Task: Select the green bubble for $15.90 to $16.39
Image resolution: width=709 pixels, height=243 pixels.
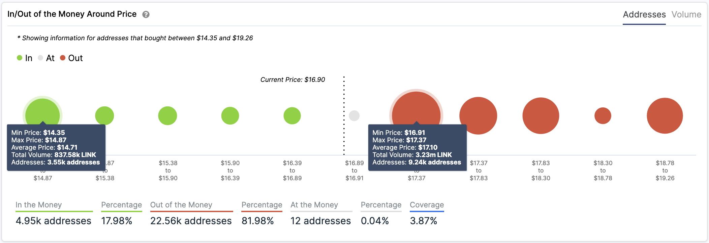Action: pyautogui.click(x=230, y=116)
